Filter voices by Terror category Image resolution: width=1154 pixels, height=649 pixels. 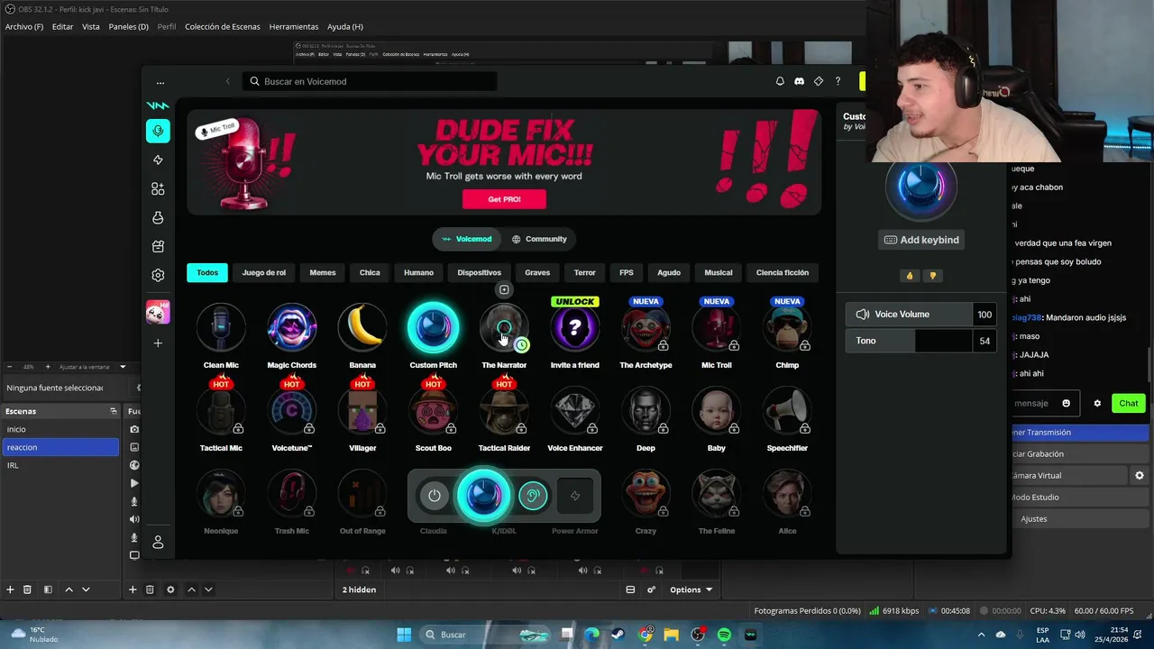click(584, 272)
